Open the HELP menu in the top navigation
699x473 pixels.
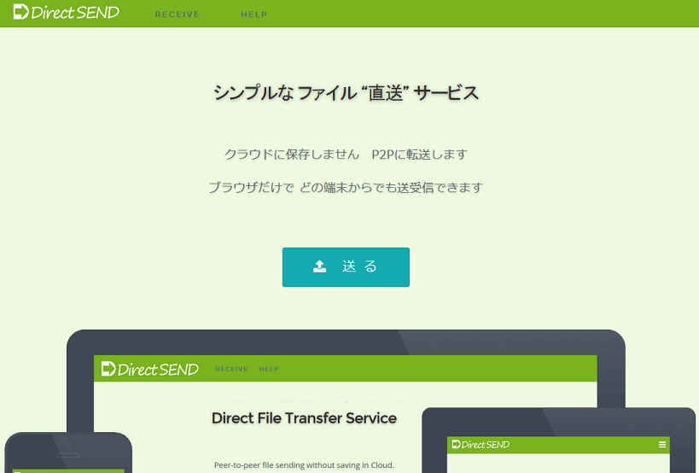(253, 15)
